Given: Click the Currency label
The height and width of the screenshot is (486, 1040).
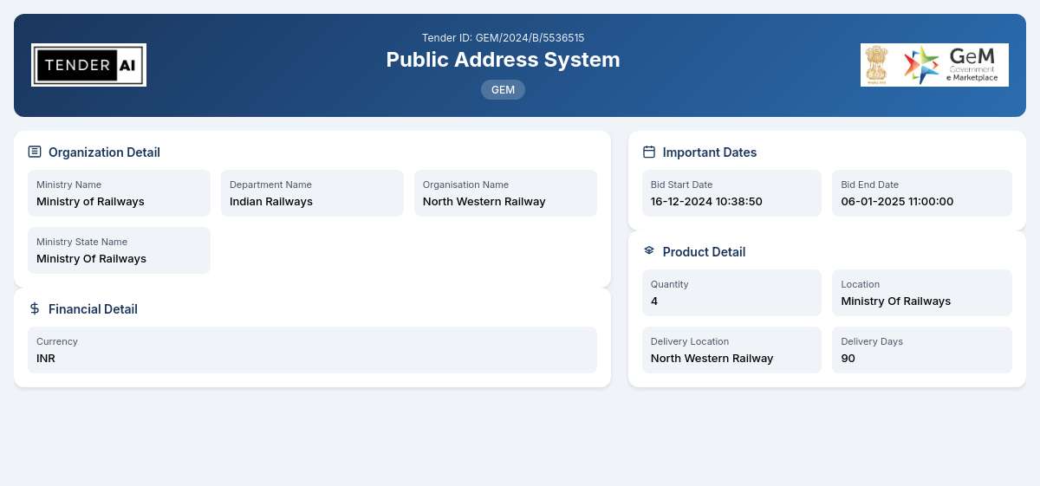Looking at the screenshot, I should click(x=57, y=341).
